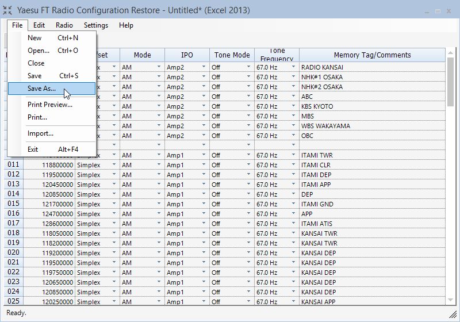Screen dimensions: 460x322
Task: Open Tone Mode dropdown in row 020
Action: 249,252
